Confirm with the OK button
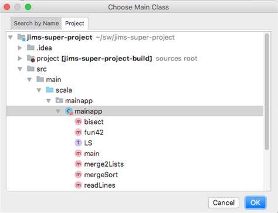Image resolution: width=278 pixels, height=213 pixels. coord(255,202)
